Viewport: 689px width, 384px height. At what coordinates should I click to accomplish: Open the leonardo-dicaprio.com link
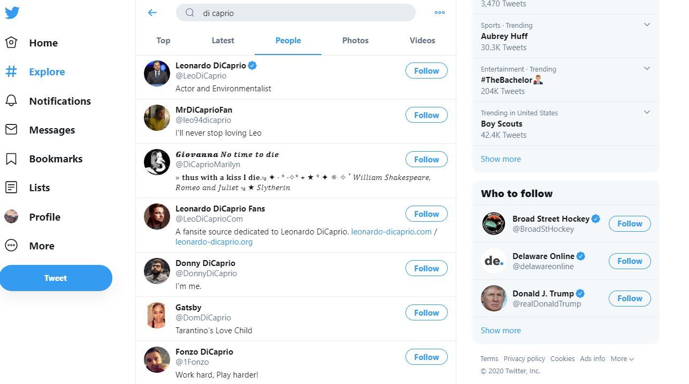coord(391,232)
